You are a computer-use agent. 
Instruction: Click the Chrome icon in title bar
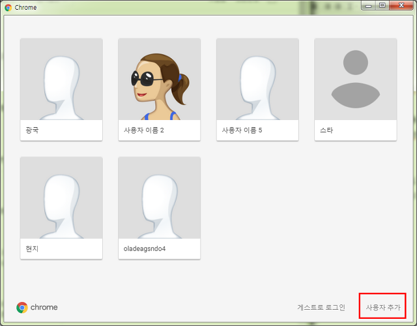pyautogui.click(x=8, y=7)
